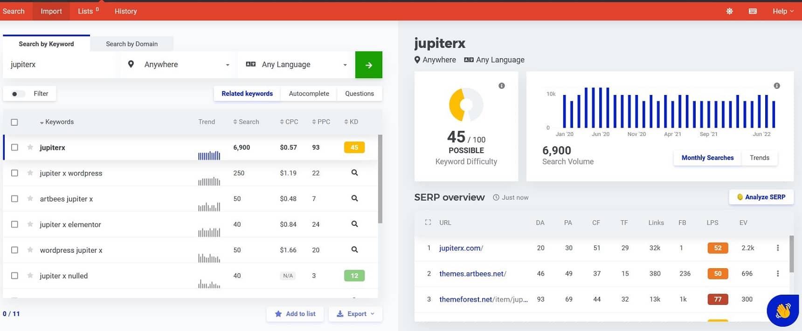Star the jupiter x elementor keyword
The width and height of the screenshot is (802, 331).
(30, 224)
